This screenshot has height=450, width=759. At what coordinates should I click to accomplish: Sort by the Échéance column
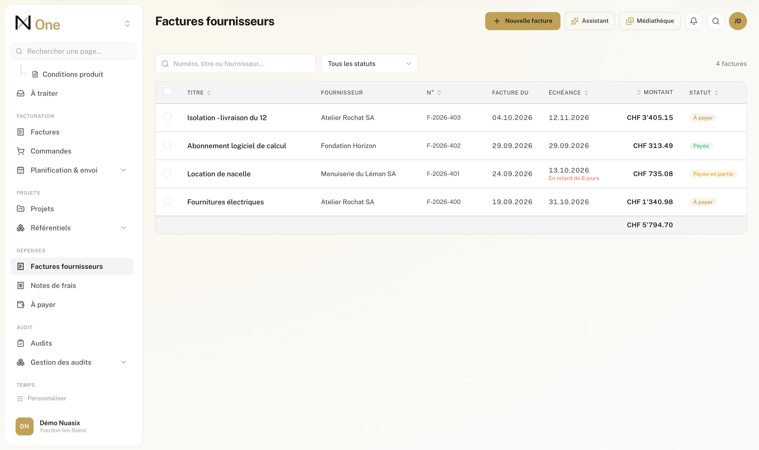[568, 93]
